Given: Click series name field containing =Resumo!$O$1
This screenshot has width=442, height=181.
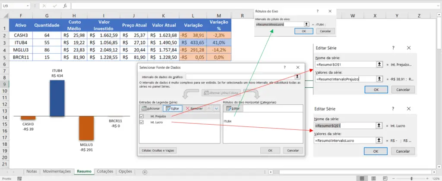Looking at the screenshot, I should [346, 64].
